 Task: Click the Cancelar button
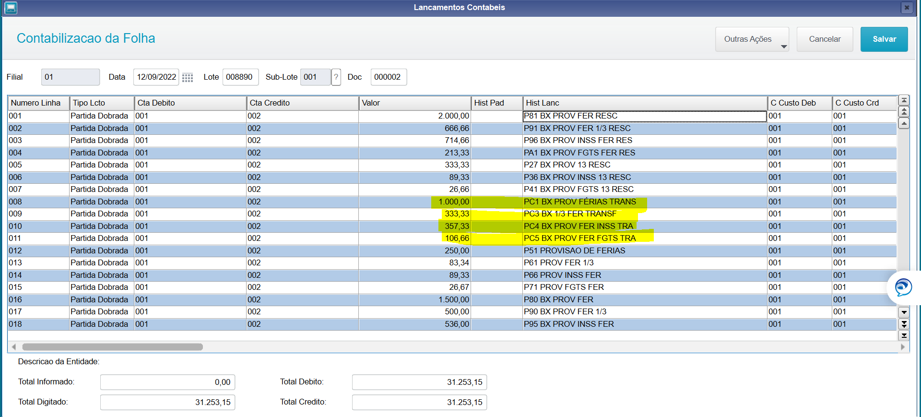825,39
